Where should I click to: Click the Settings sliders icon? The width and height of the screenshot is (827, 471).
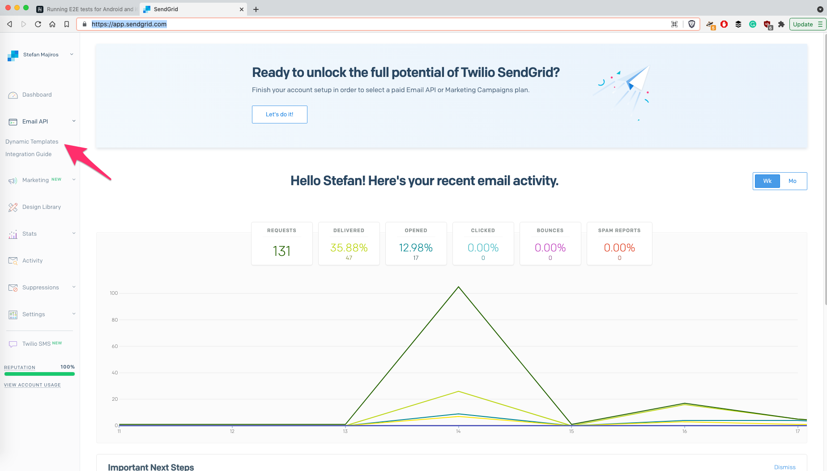pyautogui.click(x=13, y=314)
